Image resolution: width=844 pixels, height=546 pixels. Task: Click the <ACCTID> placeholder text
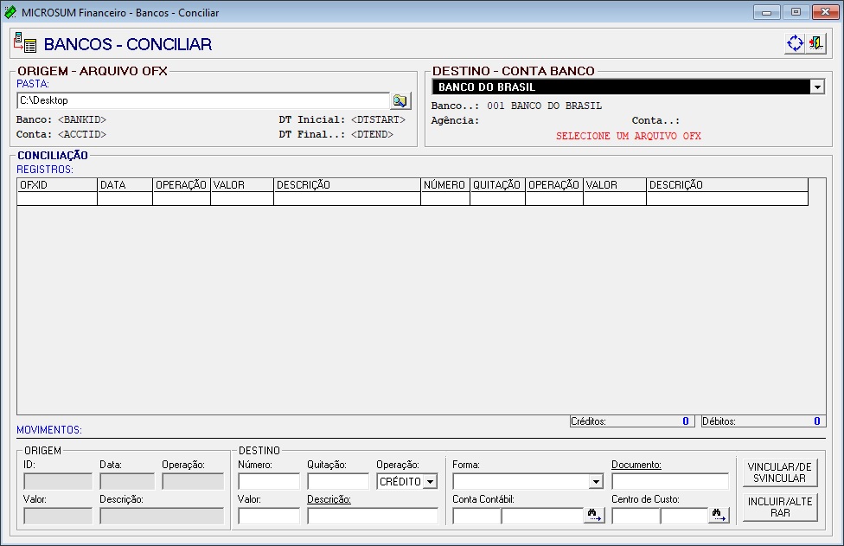[82, 134]
